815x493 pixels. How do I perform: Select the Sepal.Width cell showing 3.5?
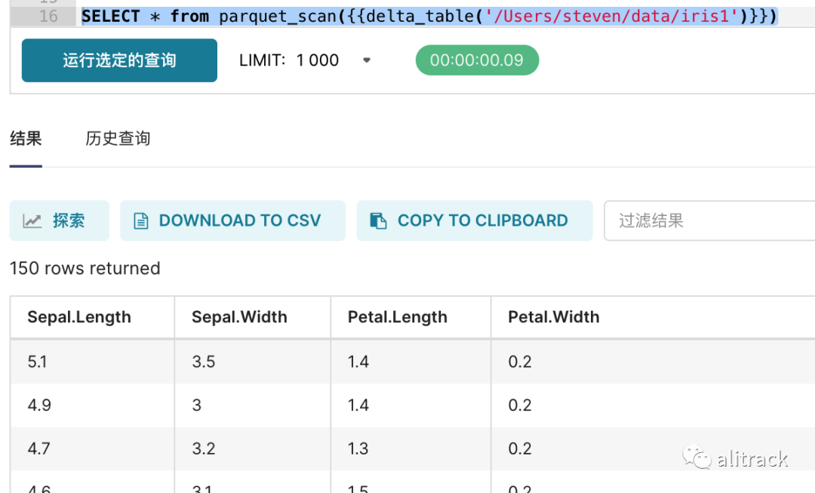point(204,362)
